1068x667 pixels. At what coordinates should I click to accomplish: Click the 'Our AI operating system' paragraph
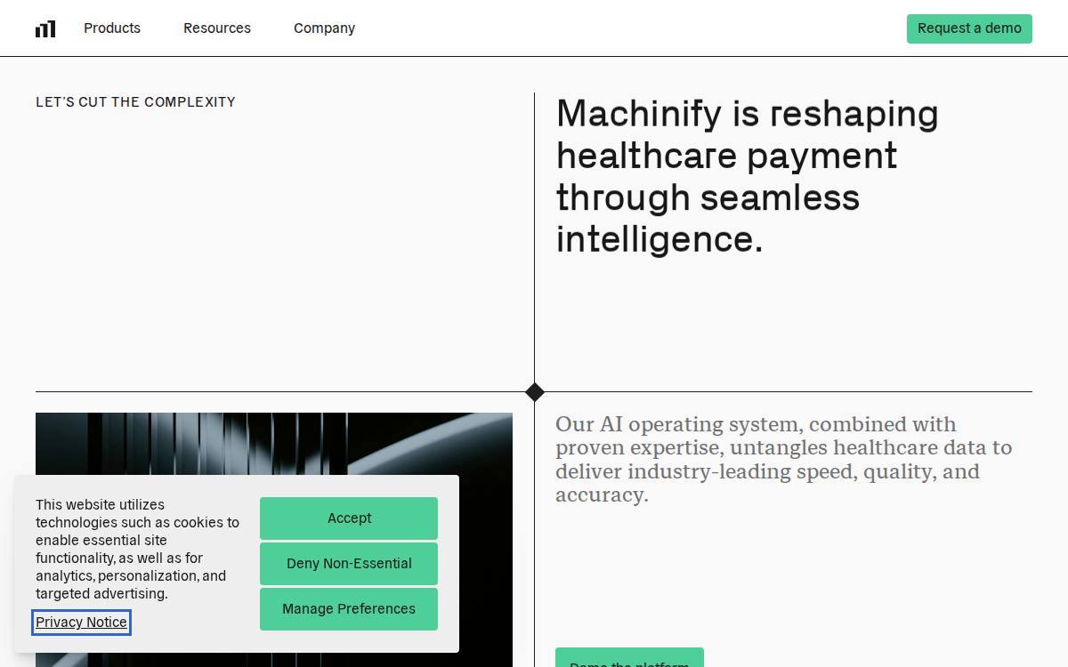point(784,460)
